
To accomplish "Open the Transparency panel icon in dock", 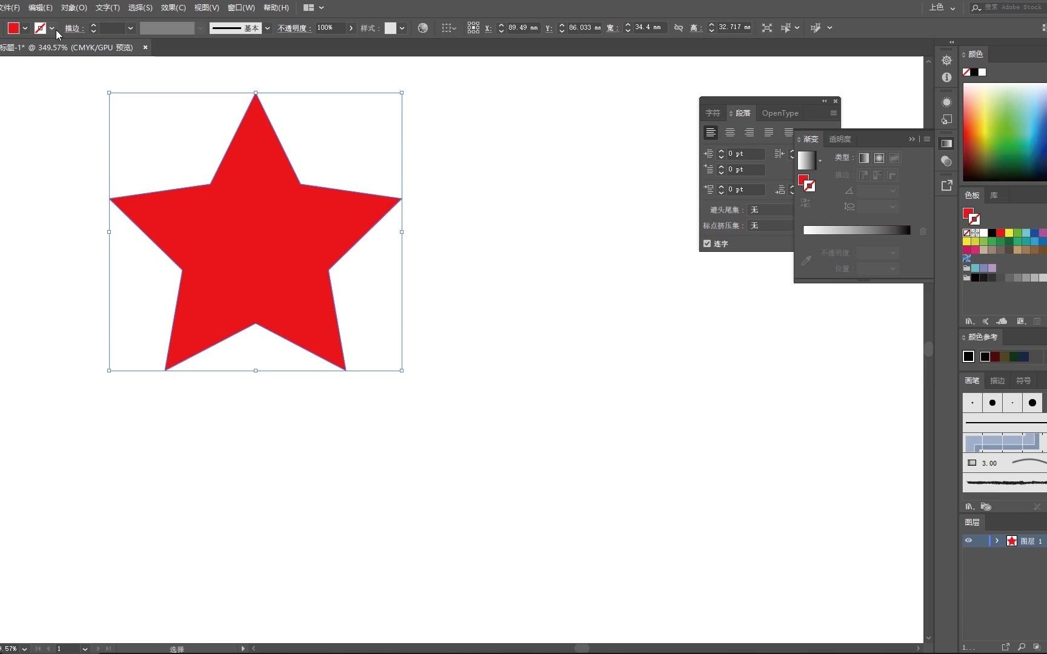I will click(946, 161).
